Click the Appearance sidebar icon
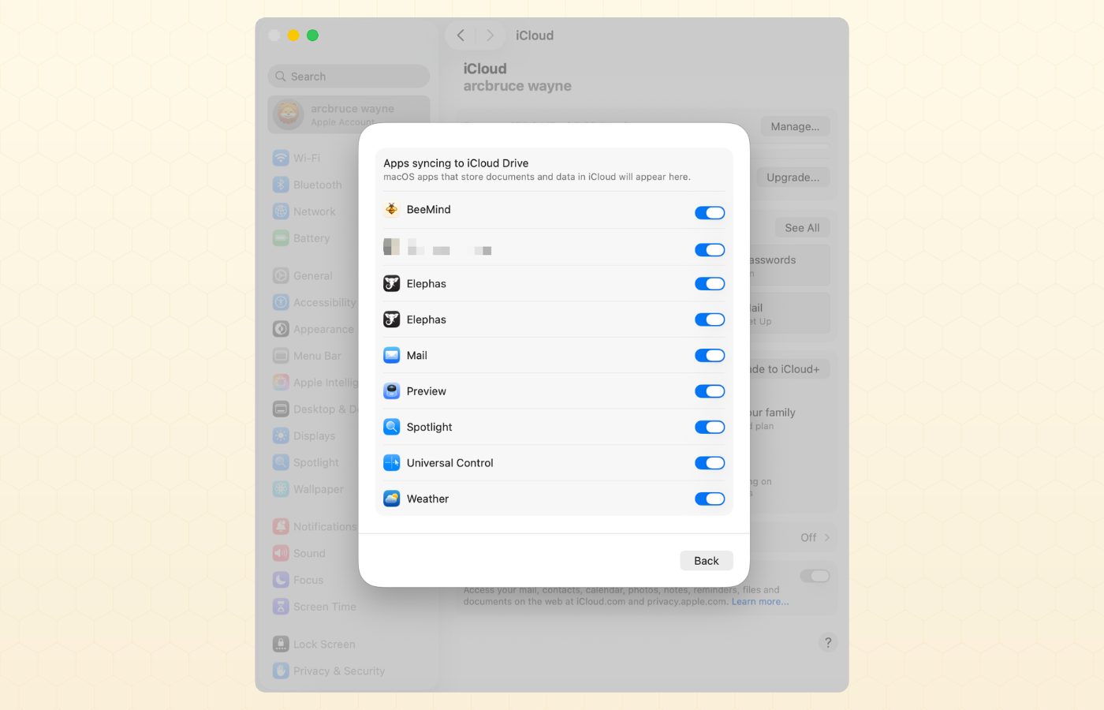 281,329
